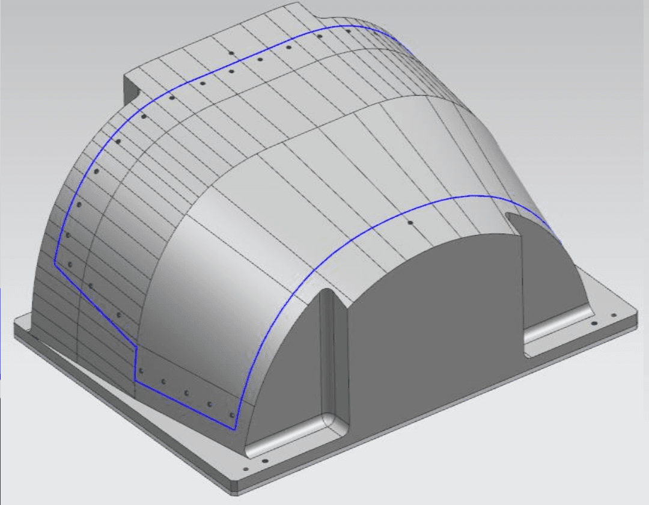Click the leftmost corner of the blue outline
Screen dimensions: 649x505
[x=55, y=262]
